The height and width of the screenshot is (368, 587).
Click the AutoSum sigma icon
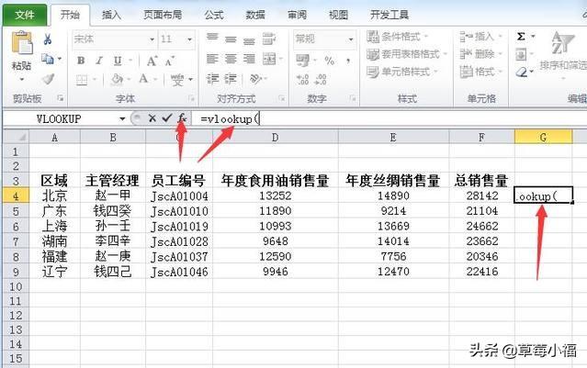coord(521,37)
